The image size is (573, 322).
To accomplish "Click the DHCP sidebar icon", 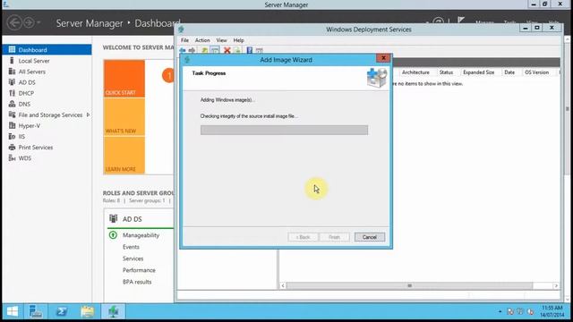I will click(12, 93).
